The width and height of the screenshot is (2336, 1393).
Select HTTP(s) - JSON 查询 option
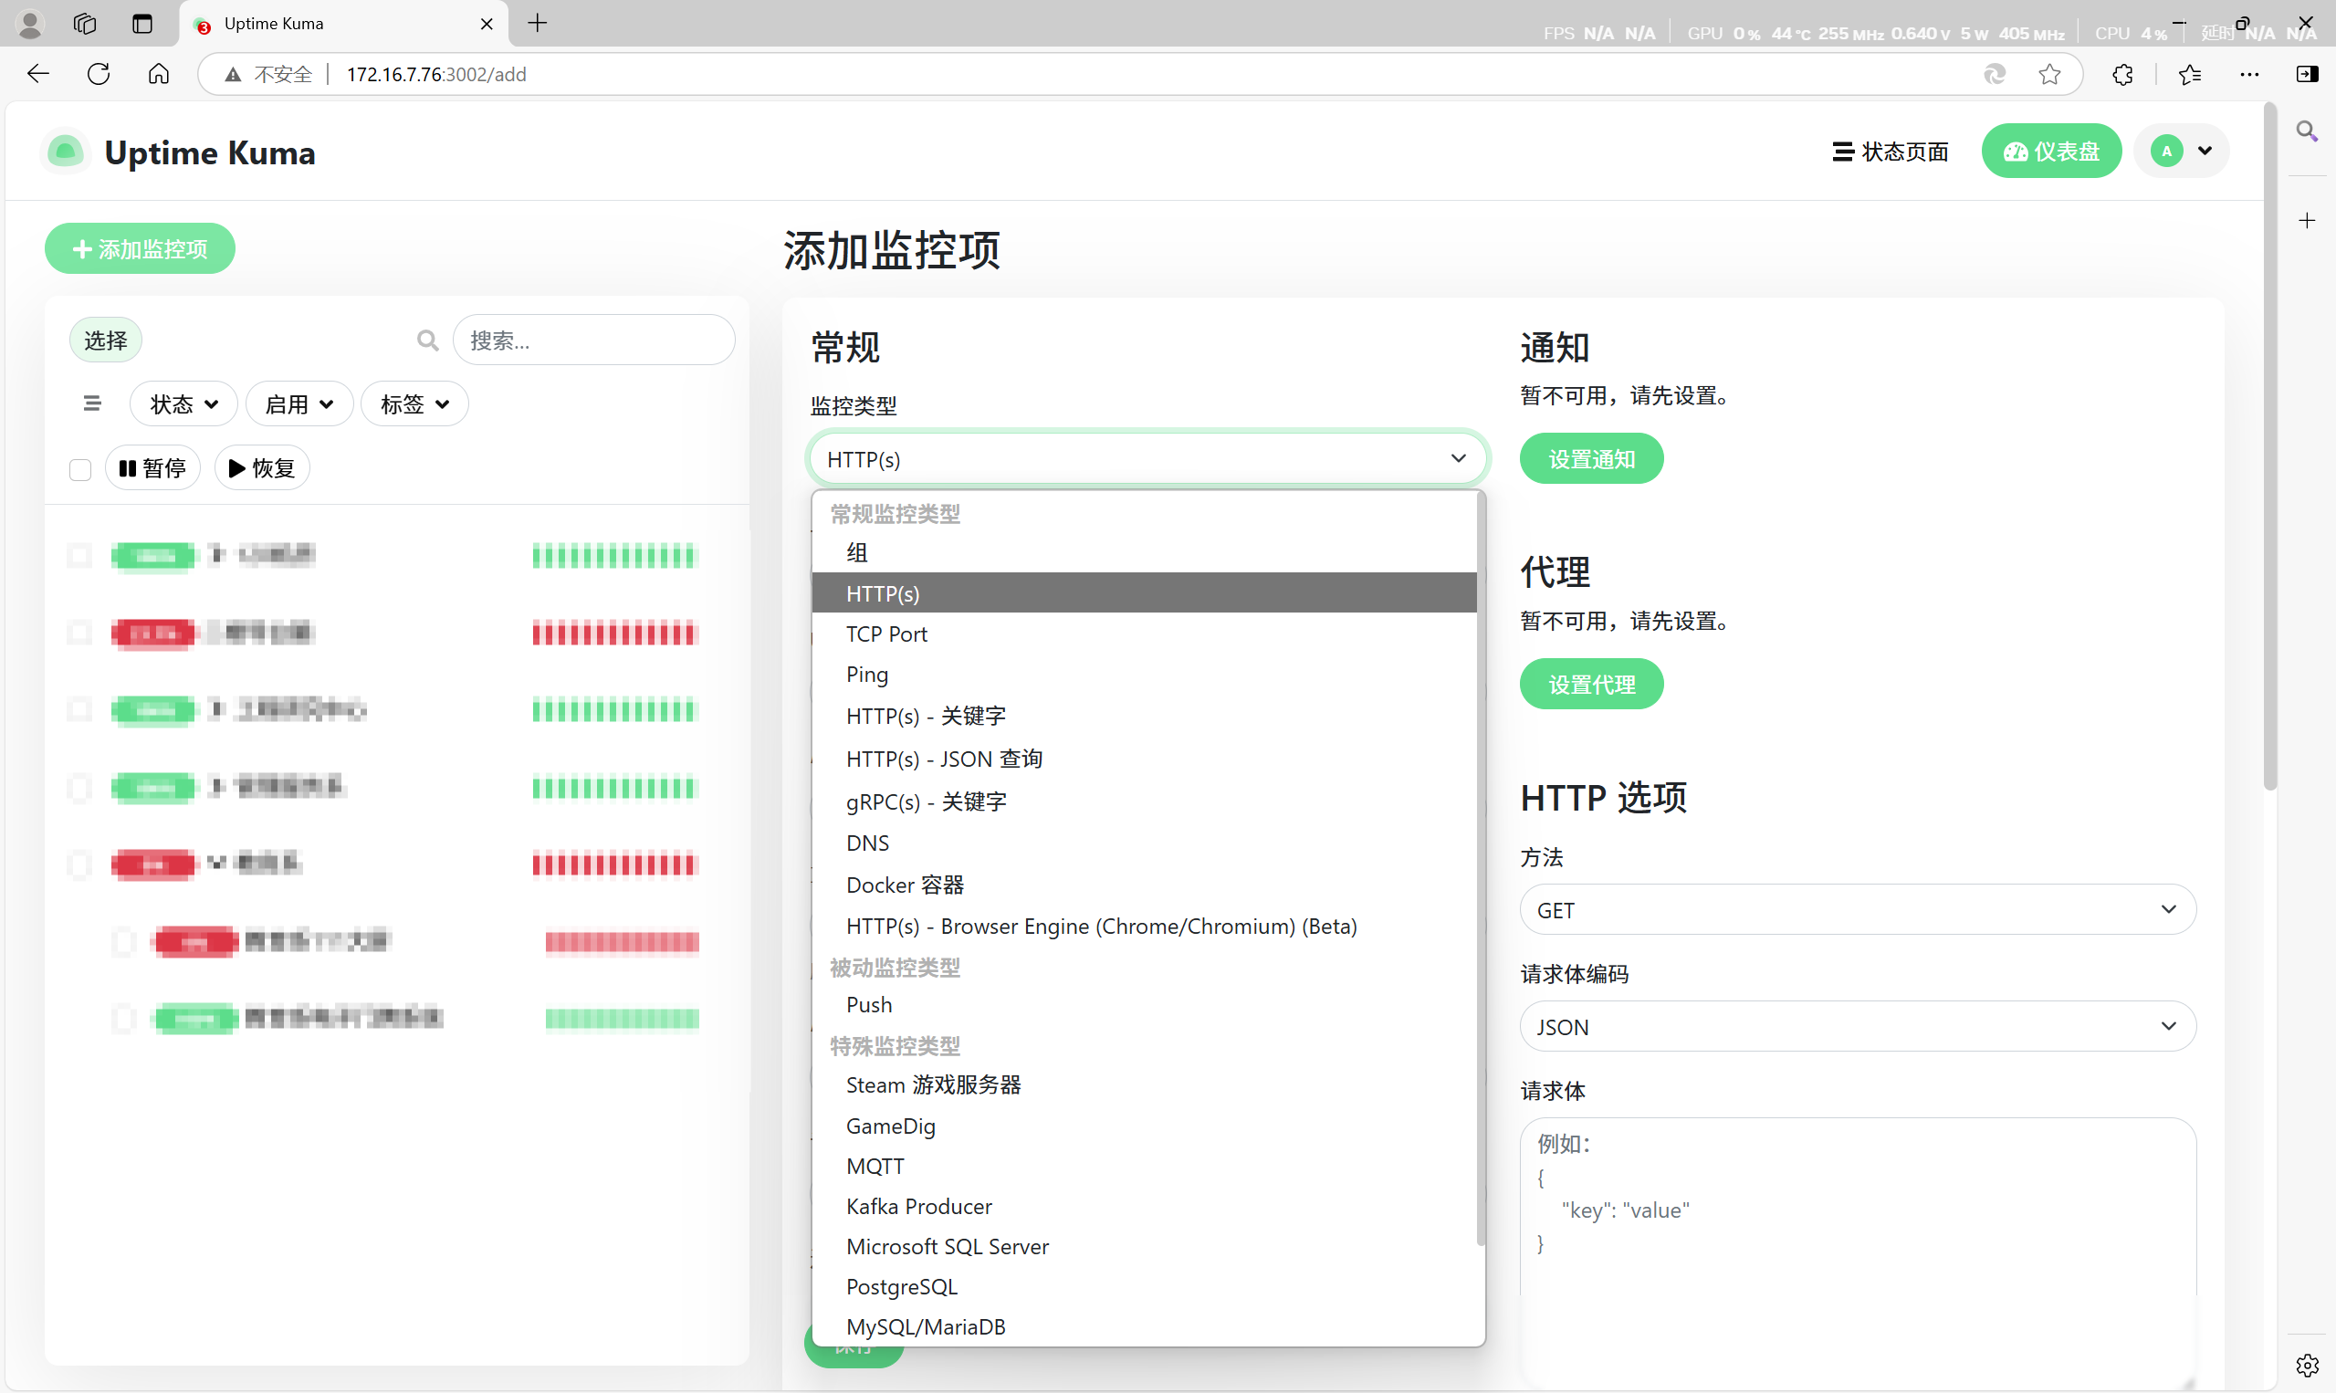coord(1144,759)
